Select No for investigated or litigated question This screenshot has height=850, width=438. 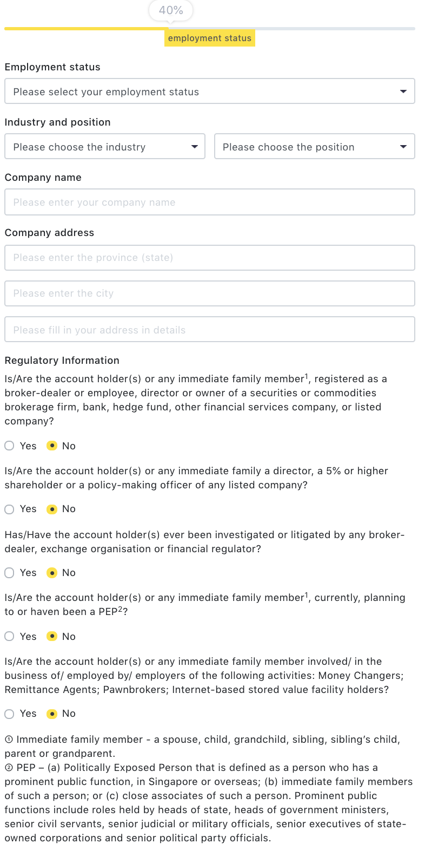point(52,573)
